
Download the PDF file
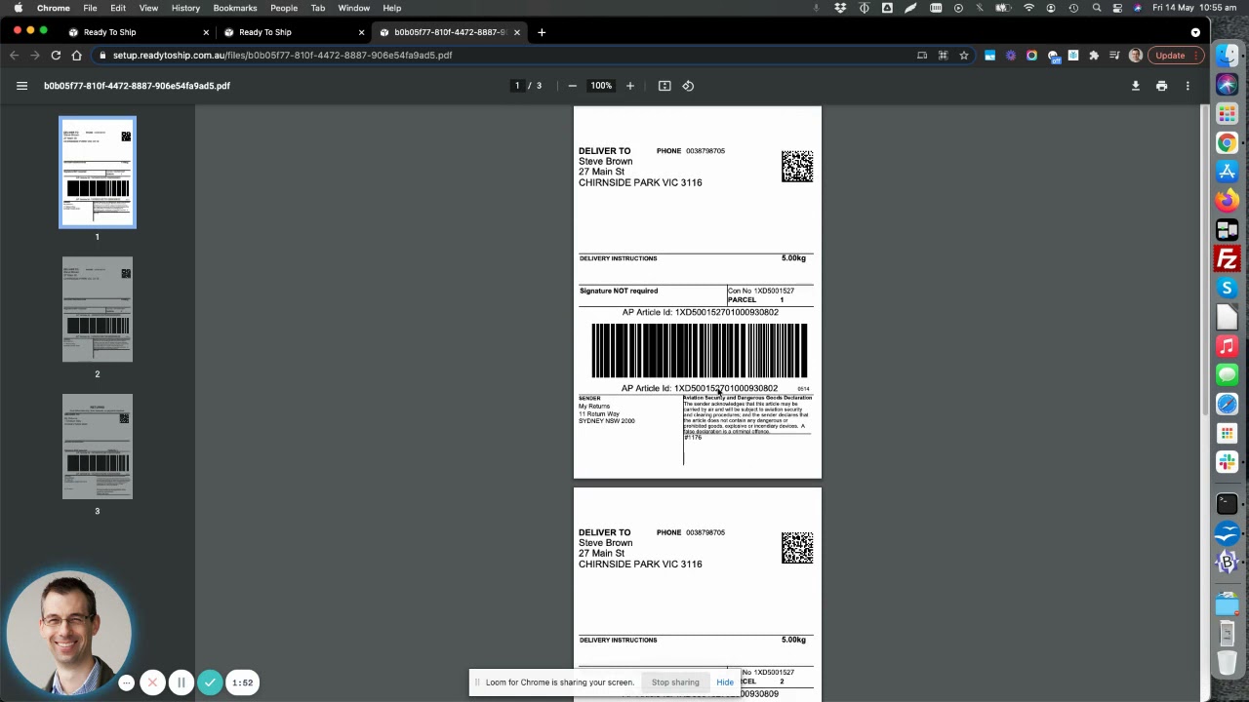1135,86
